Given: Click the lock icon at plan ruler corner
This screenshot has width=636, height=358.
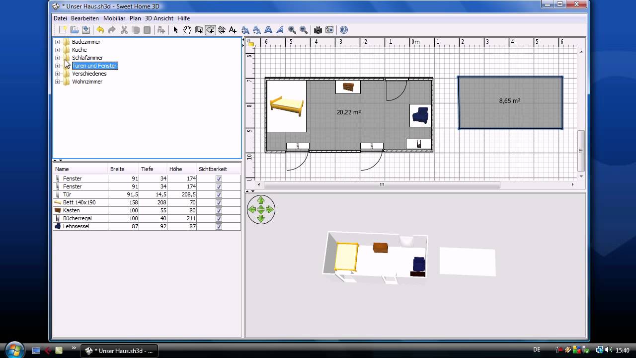Looking at the screenshot, I should coord(251,43).
